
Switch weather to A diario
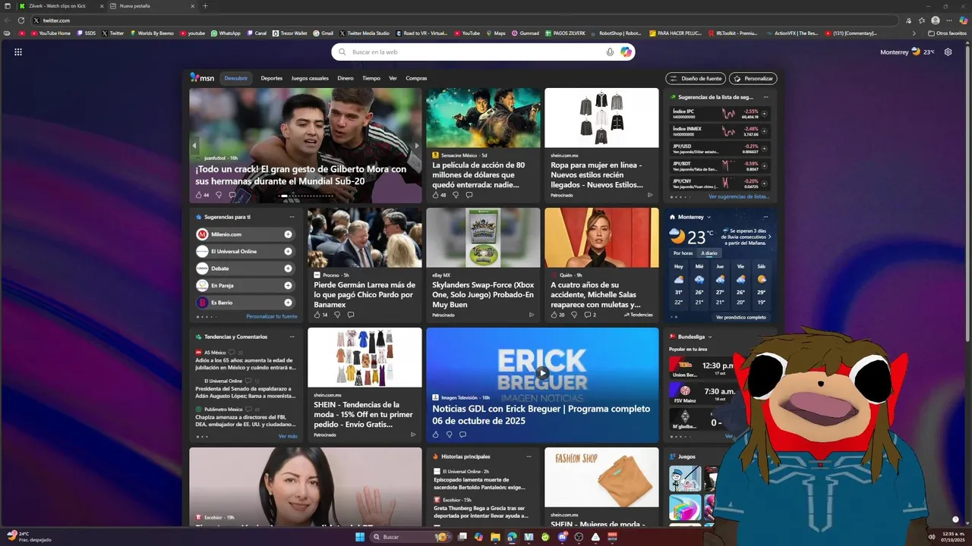pos(709,253)
